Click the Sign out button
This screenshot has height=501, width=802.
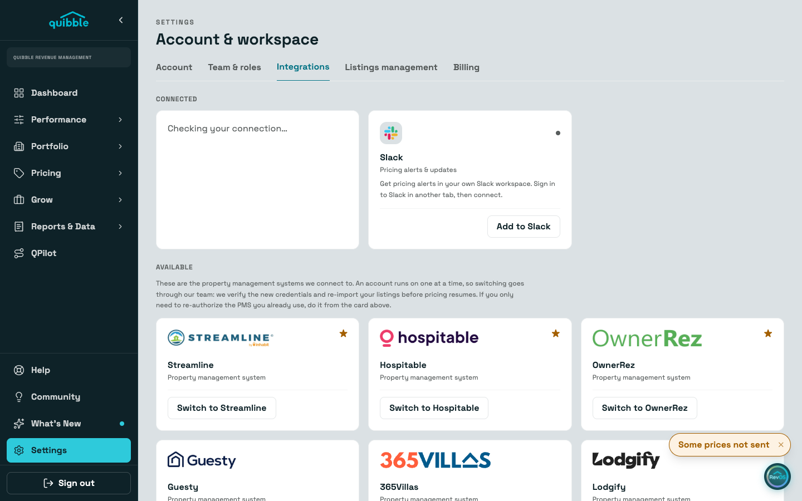pos(69,483)
